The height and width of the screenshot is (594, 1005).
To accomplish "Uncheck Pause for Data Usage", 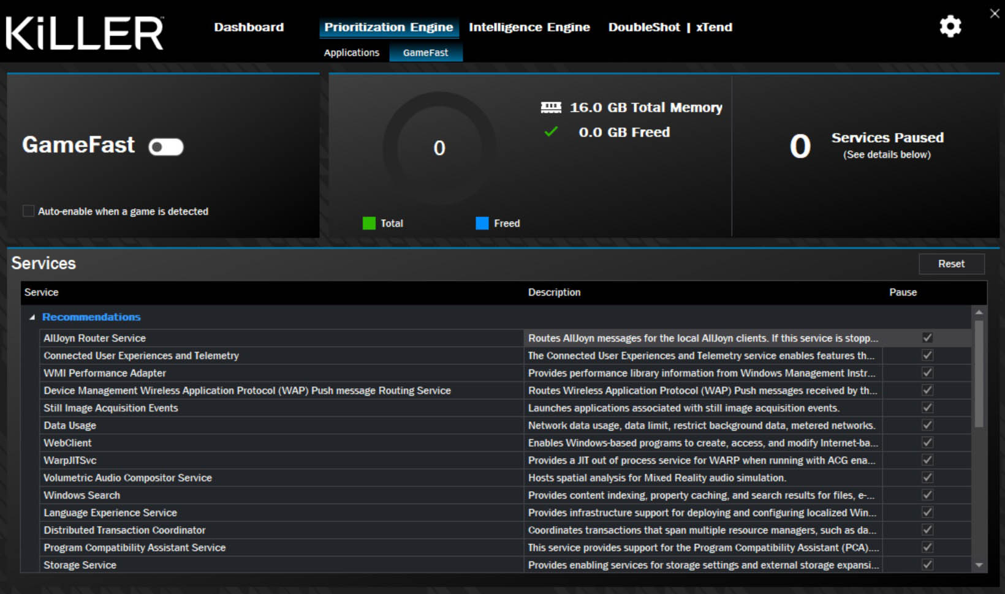I will click(x=928, y=425).
